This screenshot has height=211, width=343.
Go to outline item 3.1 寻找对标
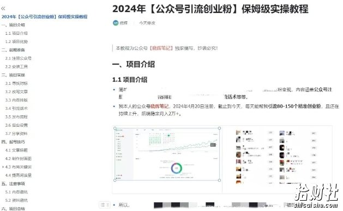click(16, 83)
